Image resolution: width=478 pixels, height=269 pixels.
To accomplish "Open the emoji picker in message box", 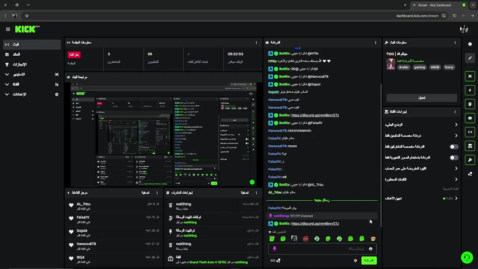I will pyautogui.click(x=371, y=249).
